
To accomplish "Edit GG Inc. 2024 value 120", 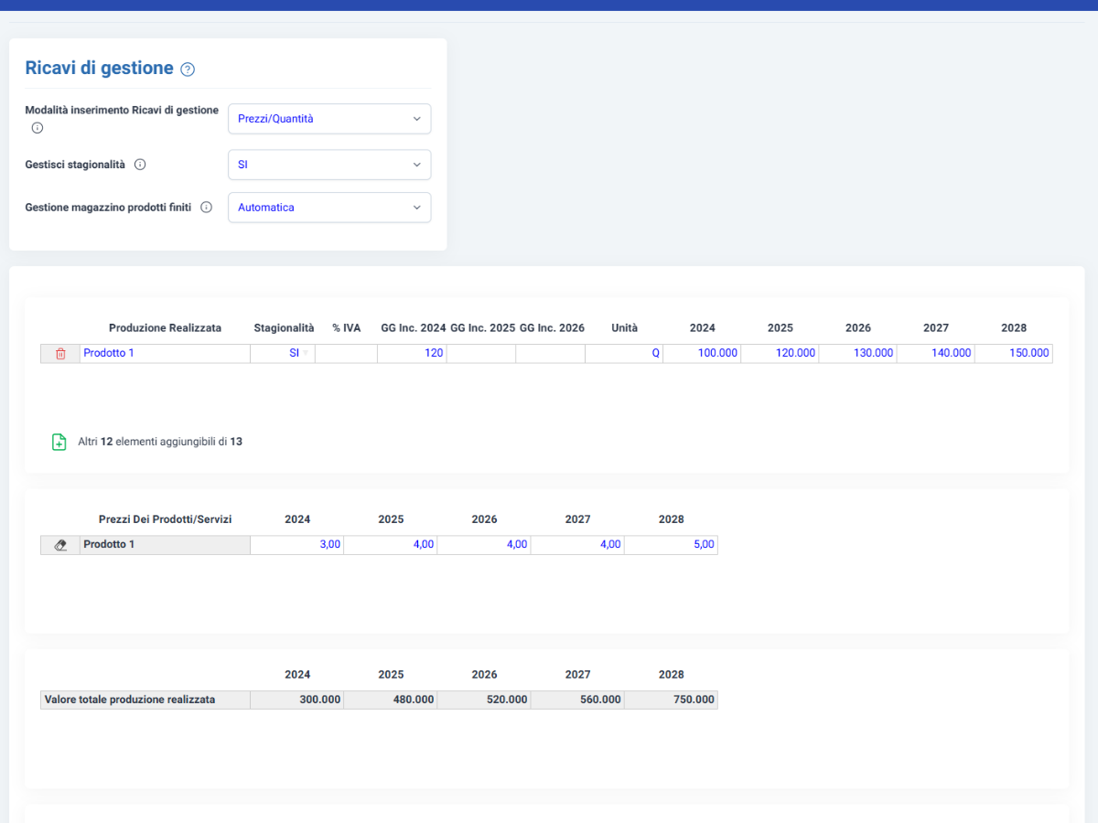I will tap(412, 353).
